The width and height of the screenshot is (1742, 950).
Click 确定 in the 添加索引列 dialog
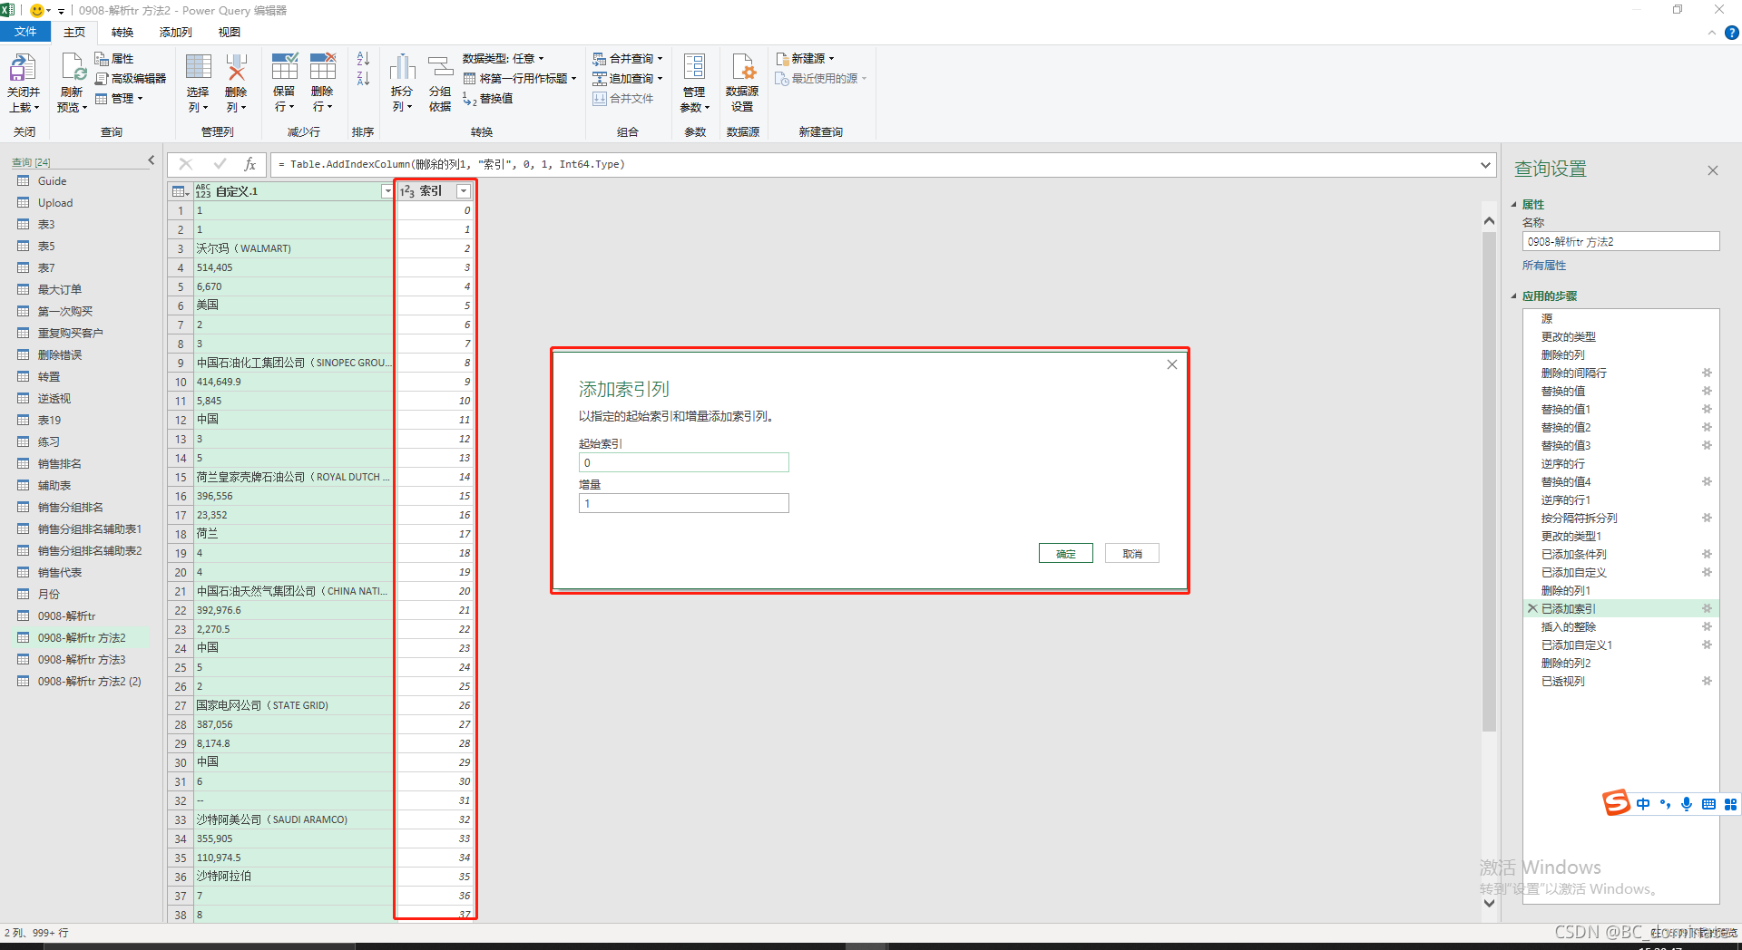click(1066, 554)
